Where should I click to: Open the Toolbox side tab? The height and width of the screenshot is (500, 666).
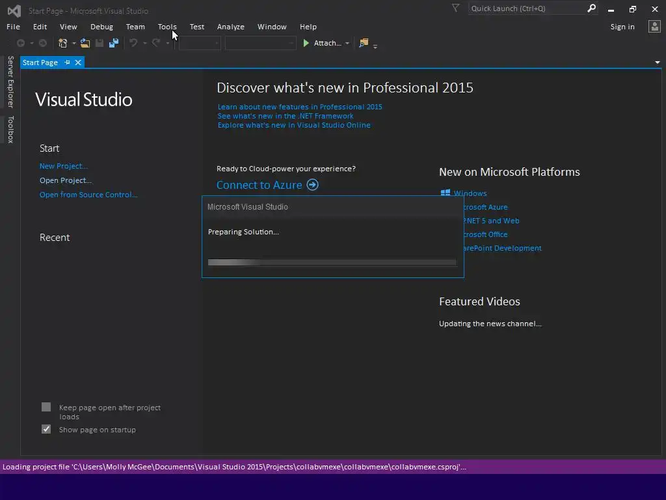[x=10, y=130]
